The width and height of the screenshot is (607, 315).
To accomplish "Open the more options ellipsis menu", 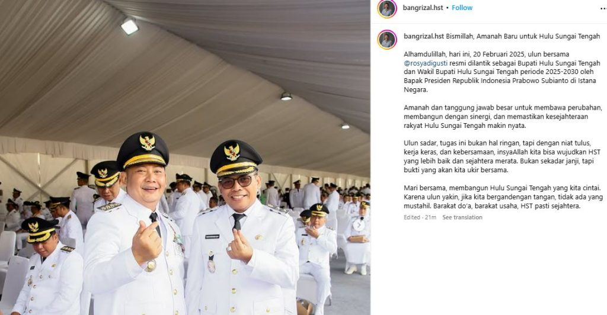I will (x=603, y=8).
